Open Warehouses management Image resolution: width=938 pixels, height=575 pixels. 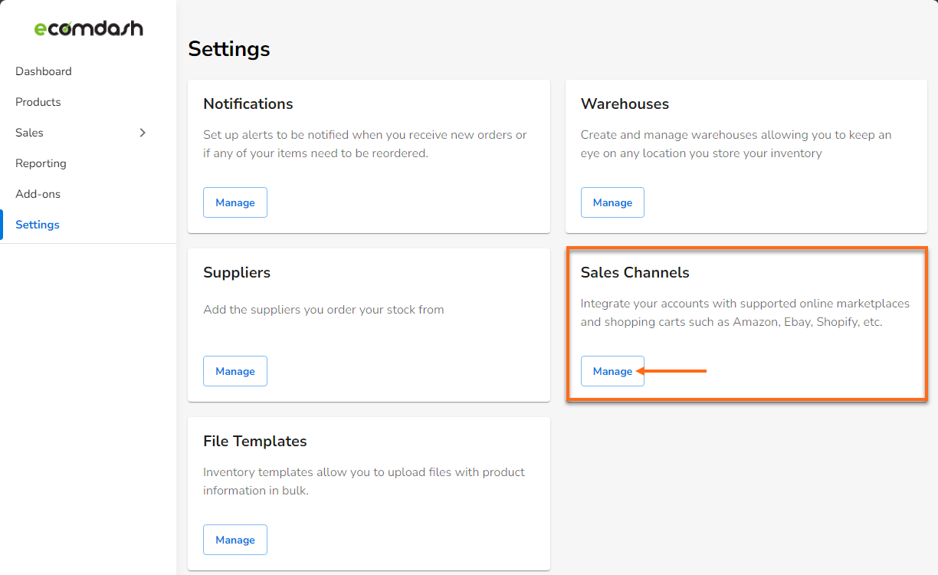point(612,202)
